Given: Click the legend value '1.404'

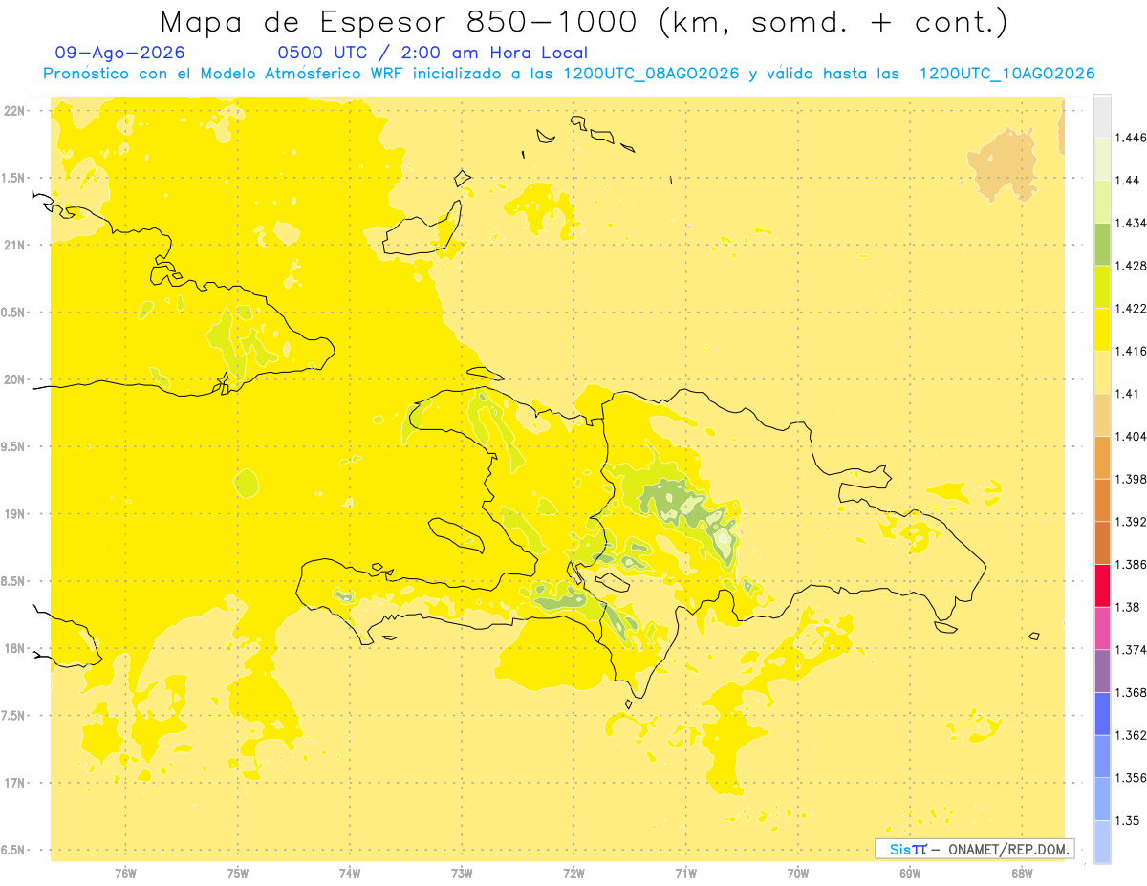Looking at the screenshot, I should click(x=1132, y=436).
